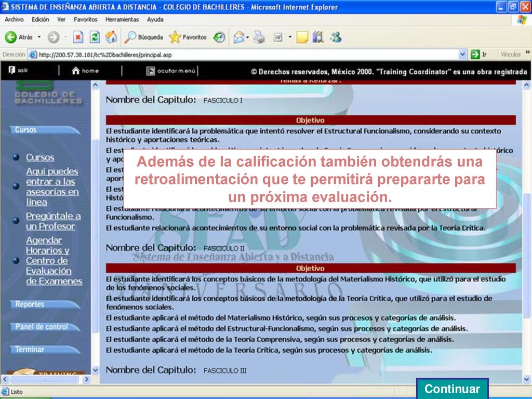The image size is (532, 399).
Task: Open the Edición menu
Action: coord(41,20)
